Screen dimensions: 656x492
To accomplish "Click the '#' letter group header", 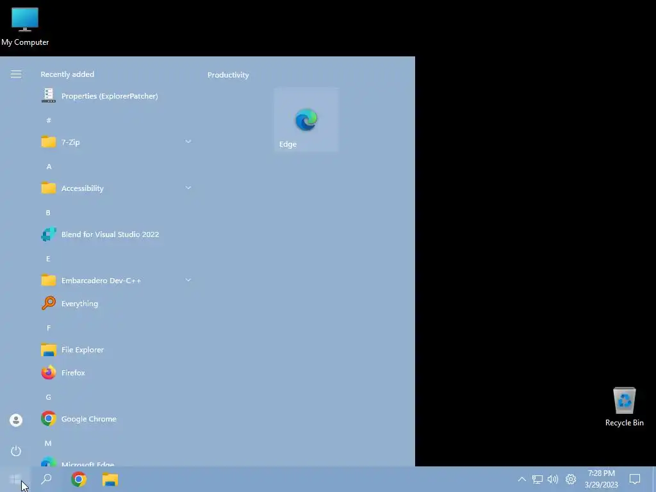I will [x=49, y=120].
